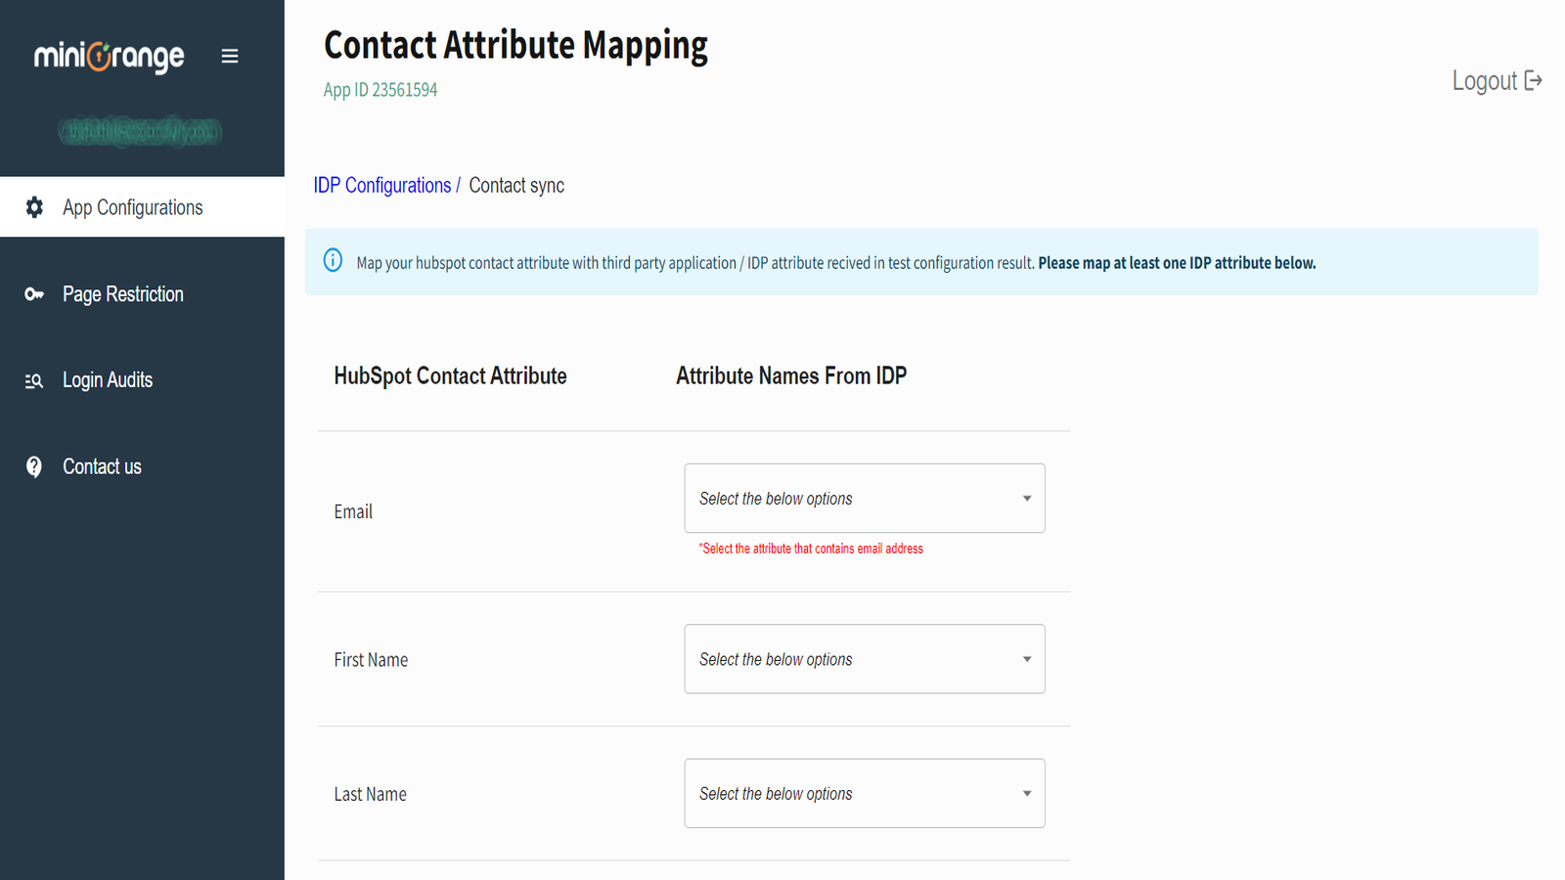
Task: Open the Email attribute dropdown
Action: pos(865,498)
